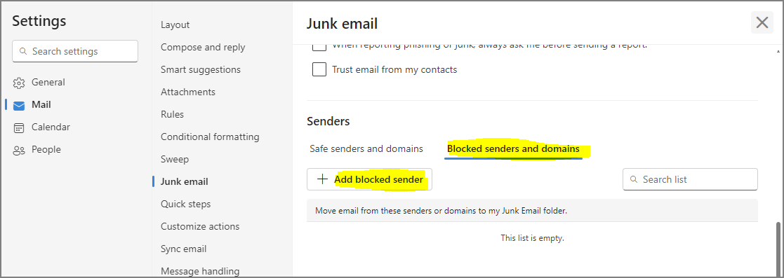Click the Search settings input box

pos(75,51)
